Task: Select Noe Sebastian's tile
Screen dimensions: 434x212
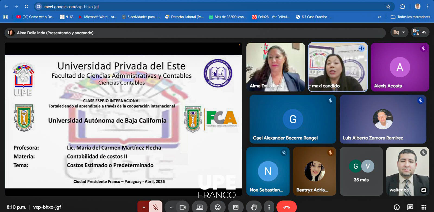Action: [268, 171]
